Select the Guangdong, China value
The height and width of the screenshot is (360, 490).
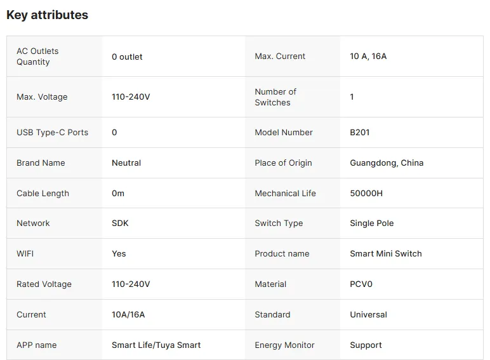pos(387,163)
